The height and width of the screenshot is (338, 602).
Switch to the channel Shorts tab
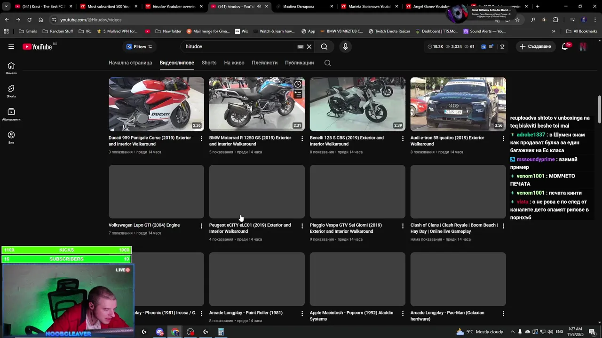[x=209, y=63]
